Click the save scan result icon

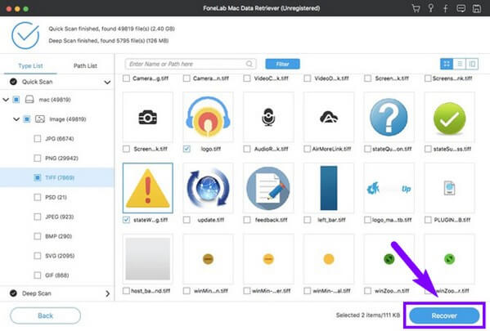pyautogui.click(x=477, y=8)
